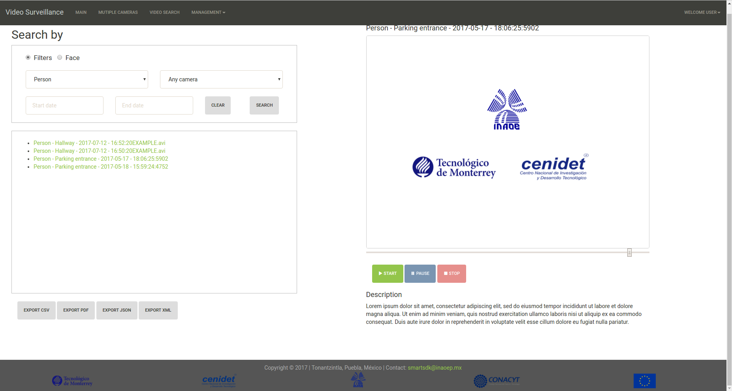
Task: Open Parking entrance 2017-05-18 result
Action: pos(101,167)
